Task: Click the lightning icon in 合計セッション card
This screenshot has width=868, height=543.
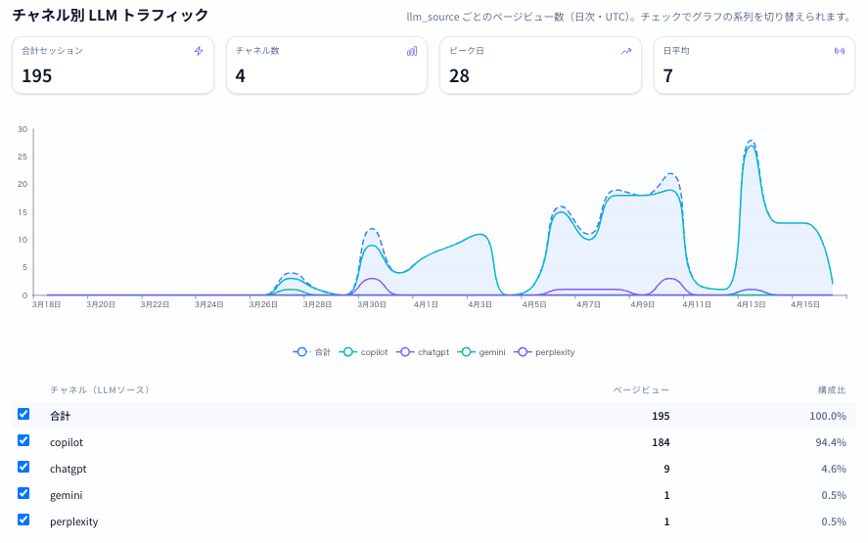Action: point(199,51)
